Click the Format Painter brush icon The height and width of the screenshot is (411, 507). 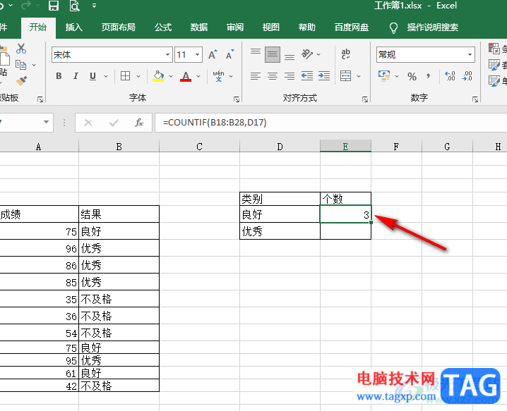21,80
